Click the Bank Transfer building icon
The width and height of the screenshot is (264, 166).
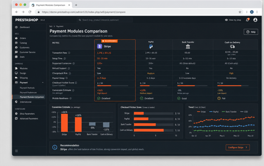pos(188,46)
